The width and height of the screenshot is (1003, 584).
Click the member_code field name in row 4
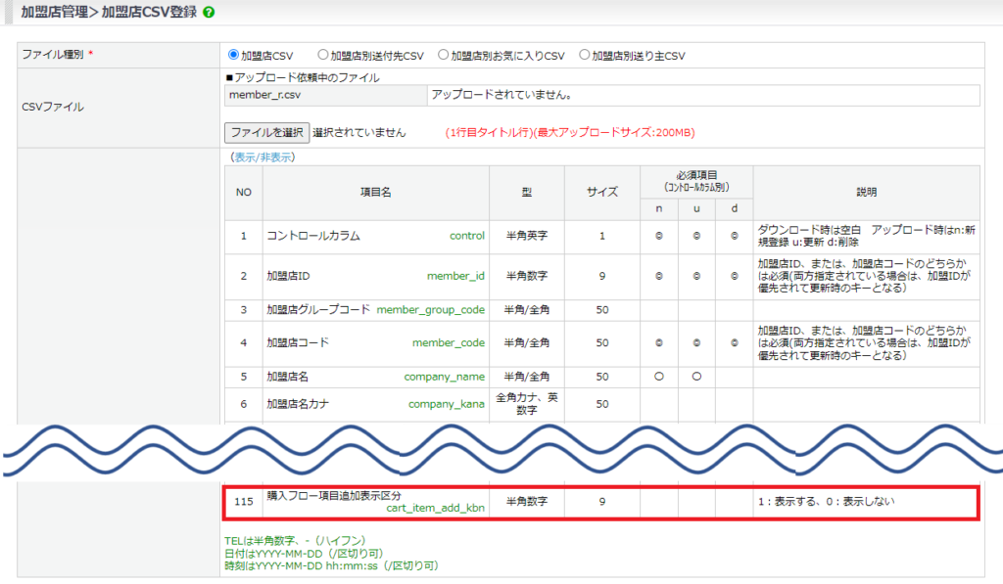(448, 343)
